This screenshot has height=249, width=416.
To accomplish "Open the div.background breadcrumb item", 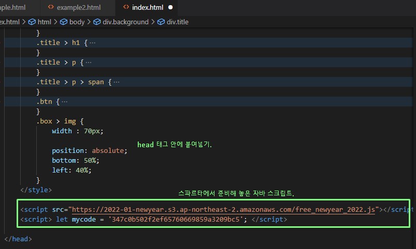I will pyautogui.click(x=125, y=22).
